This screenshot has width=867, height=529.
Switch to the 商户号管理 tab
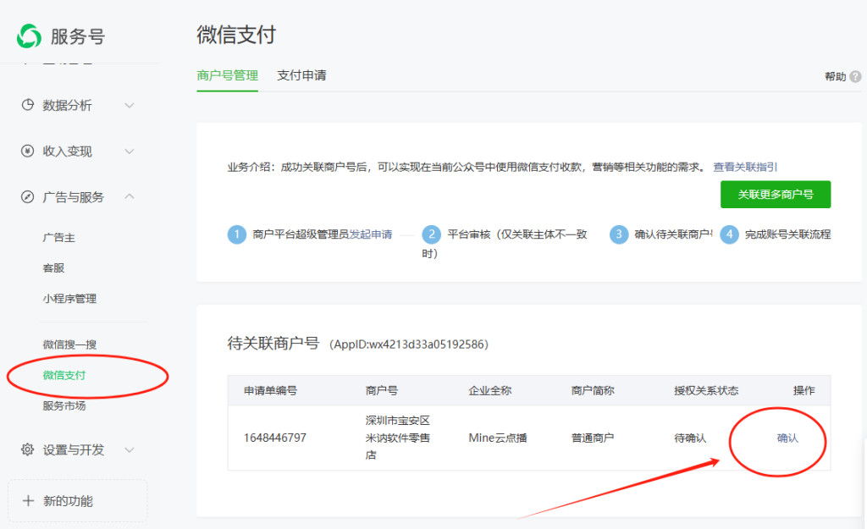pos(227,75)
